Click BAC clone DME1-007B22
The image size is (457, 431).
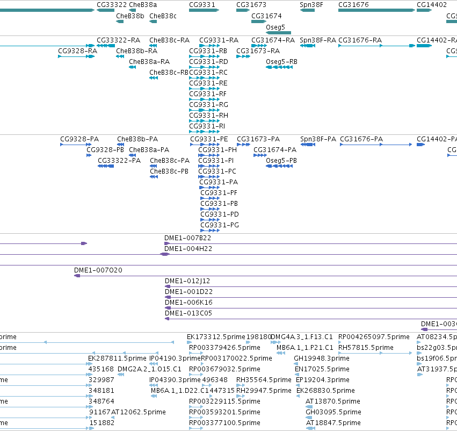pyautogui.click(x=311, y=243)
